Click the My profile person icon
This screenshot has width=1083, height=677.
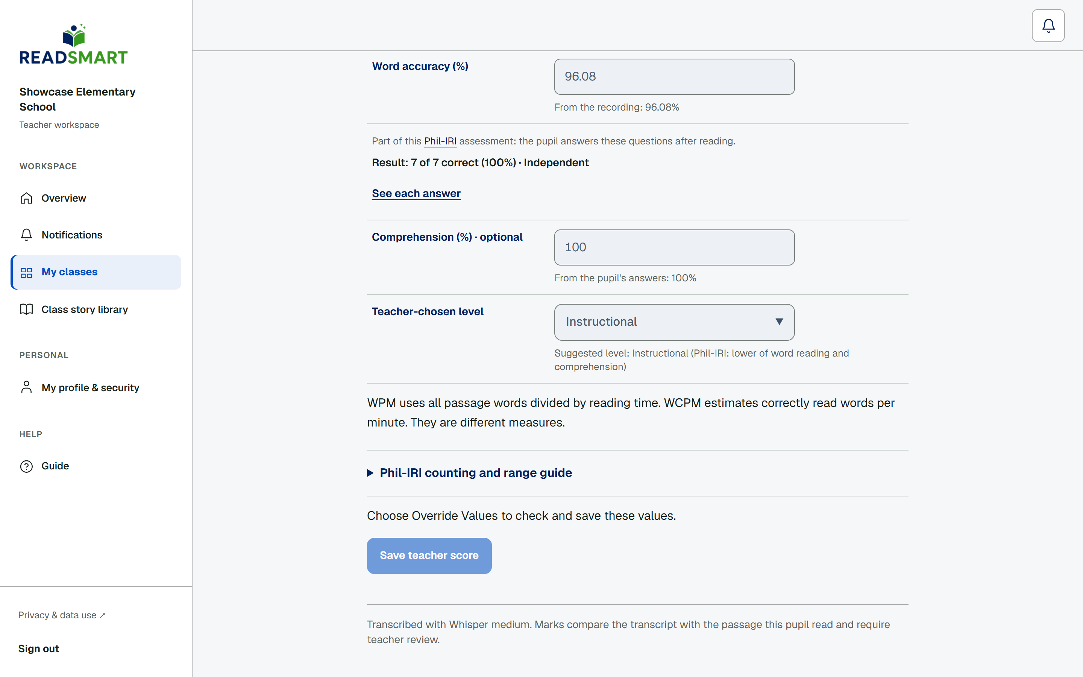coord(26,387)
